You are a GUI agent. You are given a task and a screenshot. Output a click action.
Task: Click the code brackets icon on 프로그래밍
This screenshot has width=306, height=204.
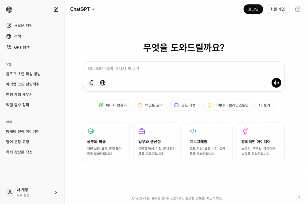coord(193,131)
